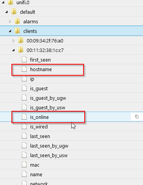Click the alarms folder icon
The image size is (143, 185).
click(x=17, y=21)
